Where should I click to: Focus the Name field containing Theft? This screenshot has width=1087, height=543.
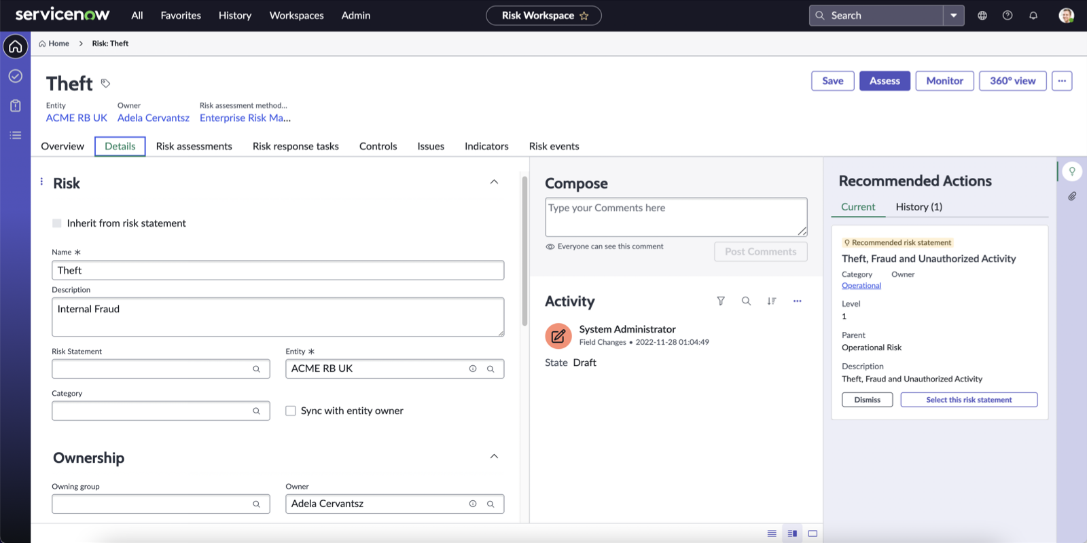pos(278,270)
